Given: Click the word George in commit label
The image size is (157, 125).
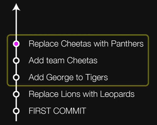Looking at the screenshot, I should 60,78.
